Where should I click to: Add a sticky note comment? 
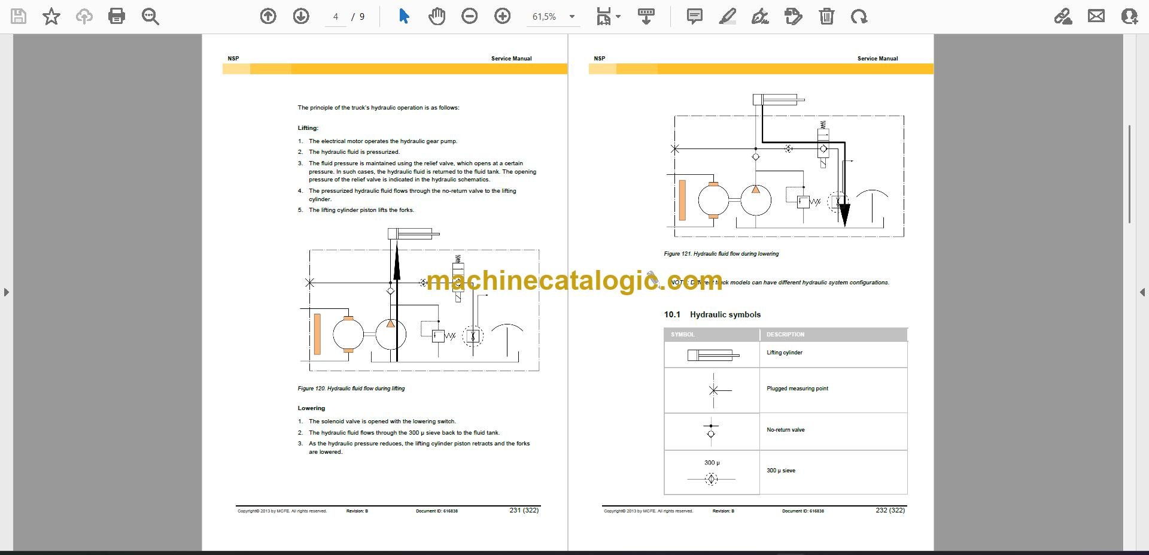[695, 16]
